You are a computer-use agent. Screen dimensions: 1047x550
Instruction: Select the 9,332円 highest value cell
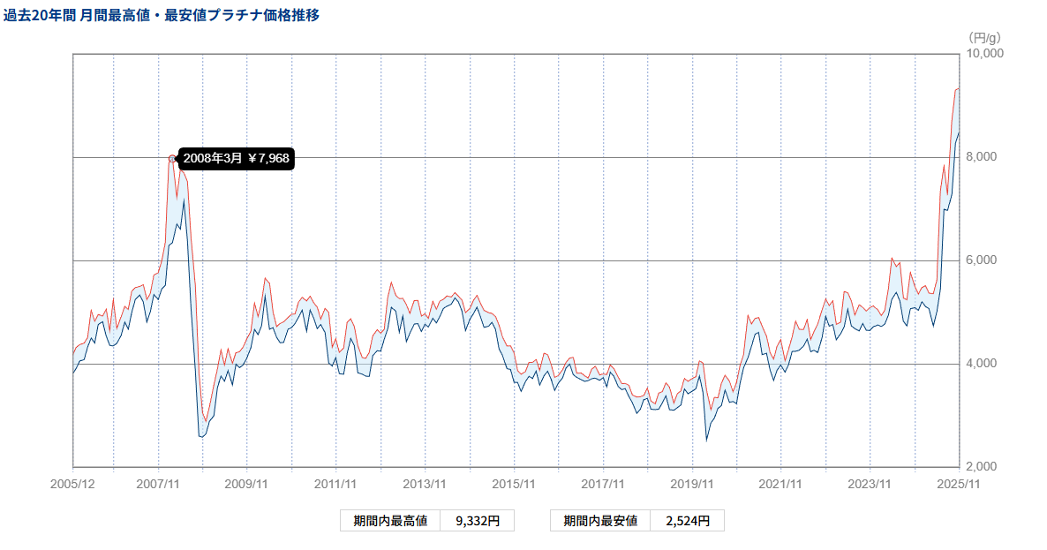point(478,521)
